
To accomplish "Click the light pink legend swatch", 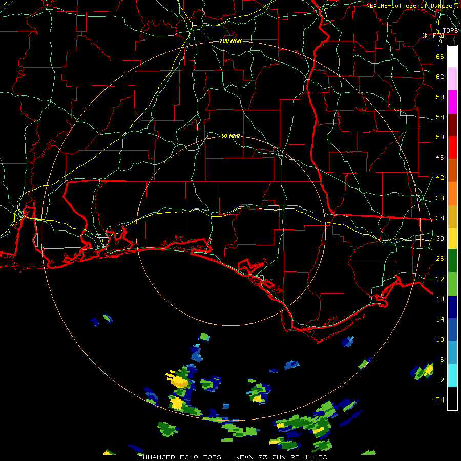I will 452,78.
